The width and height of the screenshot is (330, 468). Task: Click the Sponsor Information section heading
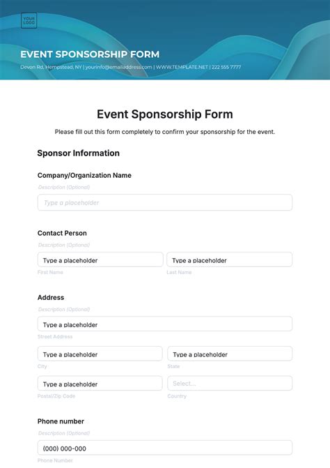pyautogui.click(x=79, y=153)
